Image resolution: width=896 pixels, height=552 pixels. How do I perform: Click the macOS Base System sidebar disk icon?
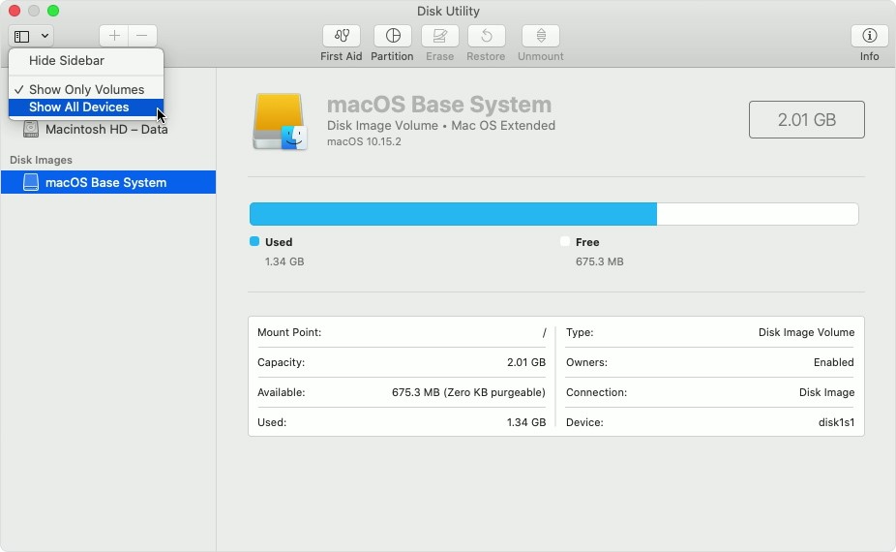30,182
